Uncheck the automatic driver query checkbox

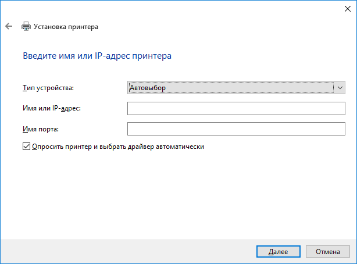[26, 147]
